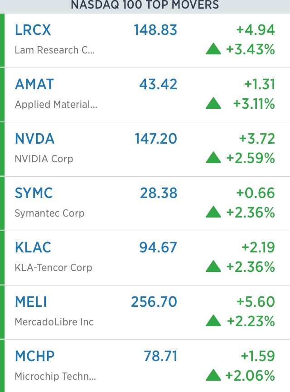Click the up arrow next to +2.06%

pos(213,375)
